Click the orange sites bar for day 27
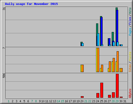Screen dimensions: 133x104 click(x=110, y=67)
